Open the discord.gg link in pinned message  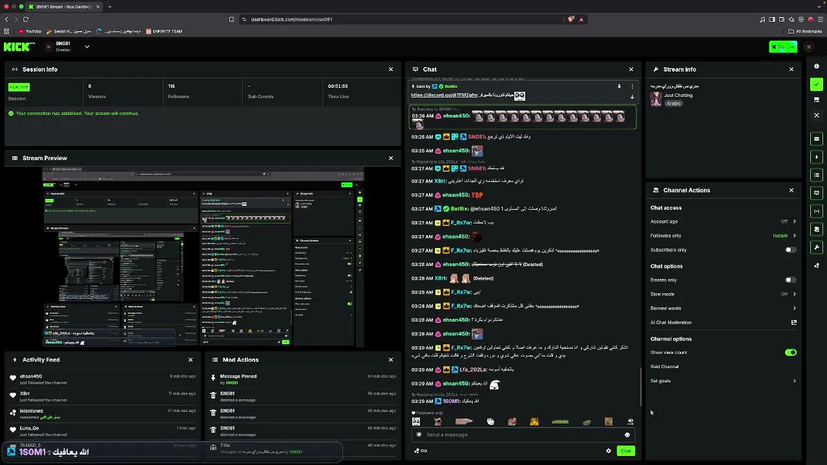(443, 96)
